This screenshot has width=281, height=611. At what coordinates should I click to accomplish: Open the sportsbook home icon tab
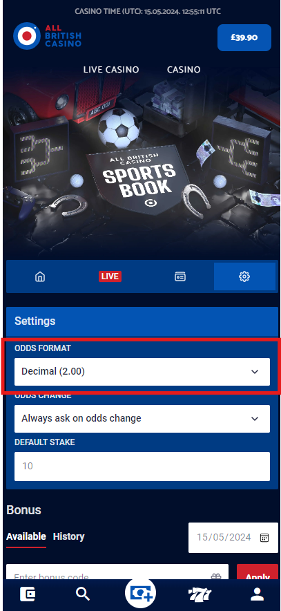[40, 276]
